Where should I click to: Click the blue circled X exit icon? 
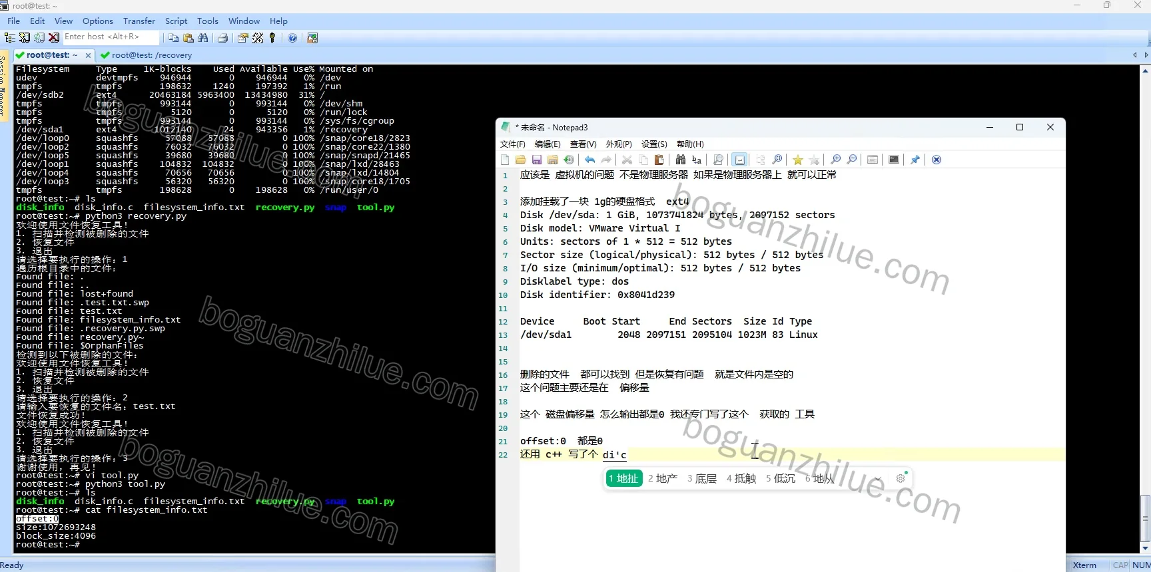tap(937, 160)
